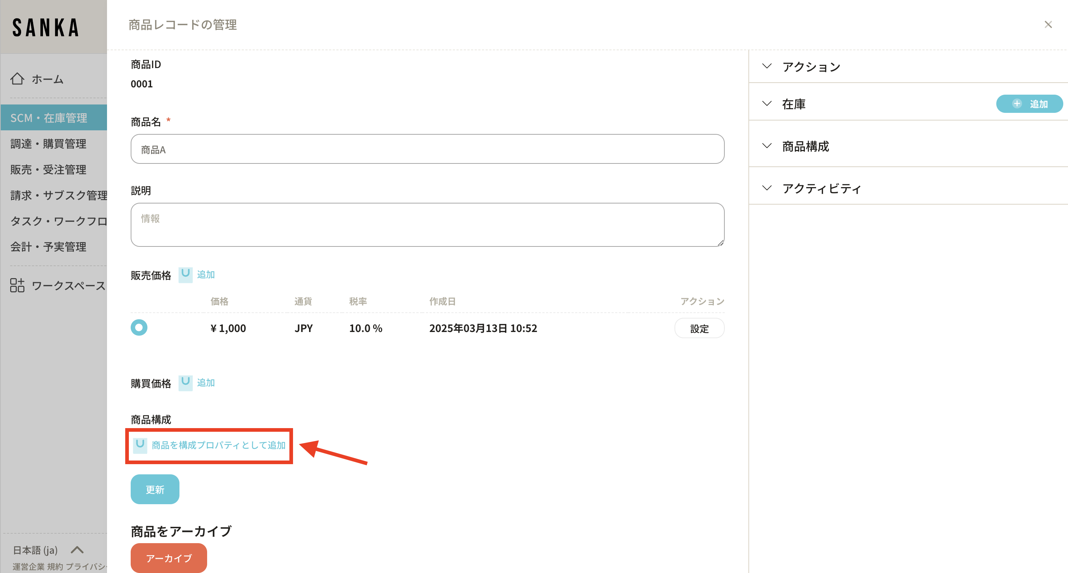Select the ¥1,000 price radio button
This screenshot has width=1068, height=573.
(139, 328)
